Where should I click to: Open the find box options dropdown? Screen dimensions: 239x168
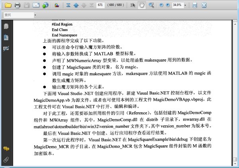pos(35,15)
